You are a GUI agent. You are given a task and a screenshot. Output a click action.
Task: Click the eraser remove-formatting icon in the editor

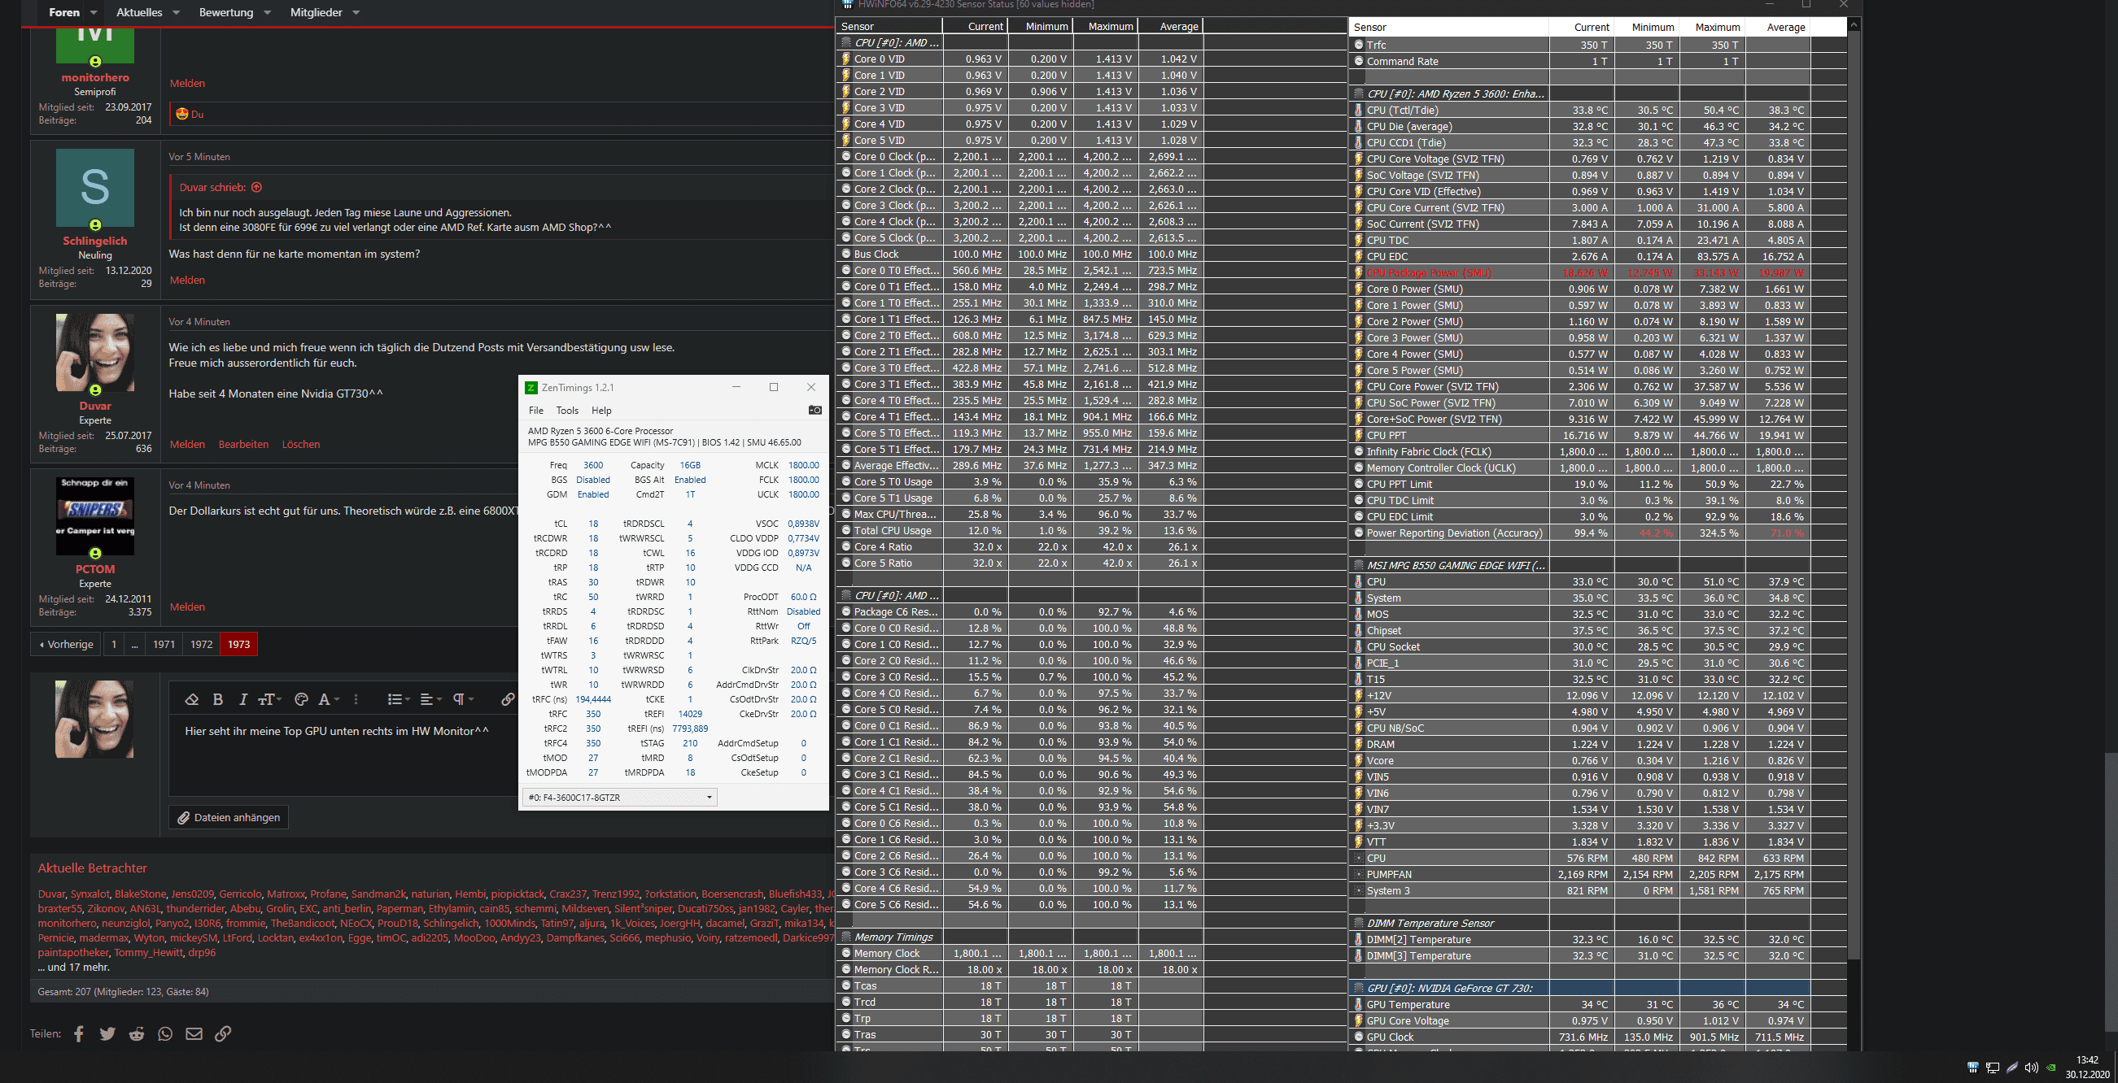(x=191, y=699)
